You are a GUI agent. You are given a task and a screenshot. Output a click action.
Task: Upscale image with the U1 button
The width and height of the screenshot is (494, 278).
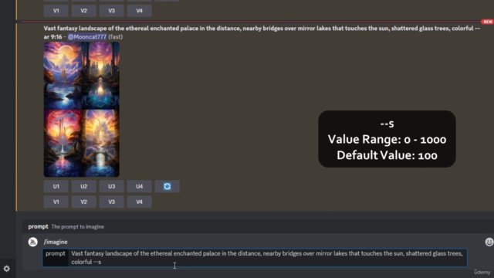pyautogui.click(x=56, y=186)
